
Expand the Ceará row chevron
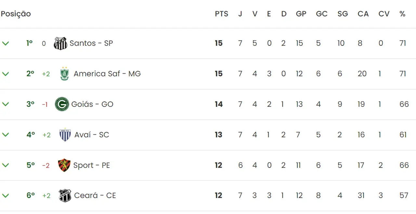click(6, 195)
